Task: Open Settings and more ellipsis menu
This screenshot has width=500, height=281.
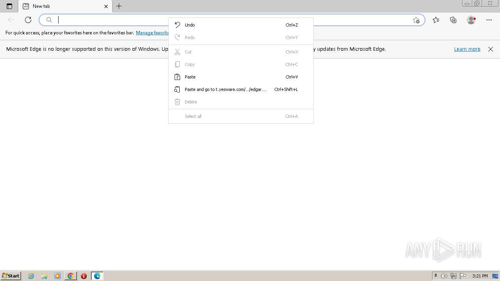Action: pos(489,20)
